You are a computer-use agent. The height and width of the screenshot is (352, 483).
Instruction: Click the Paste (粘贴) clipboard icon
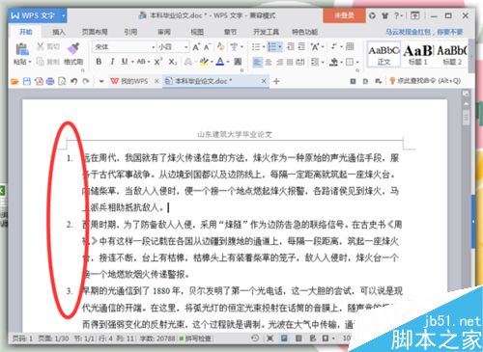tap(22, 49)
